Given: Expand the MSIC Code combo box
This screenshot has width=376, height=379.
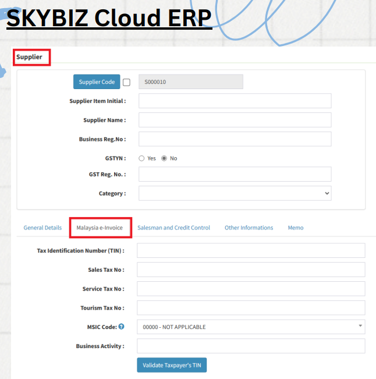Looking at the screenshot, I should tap(250, 327).
